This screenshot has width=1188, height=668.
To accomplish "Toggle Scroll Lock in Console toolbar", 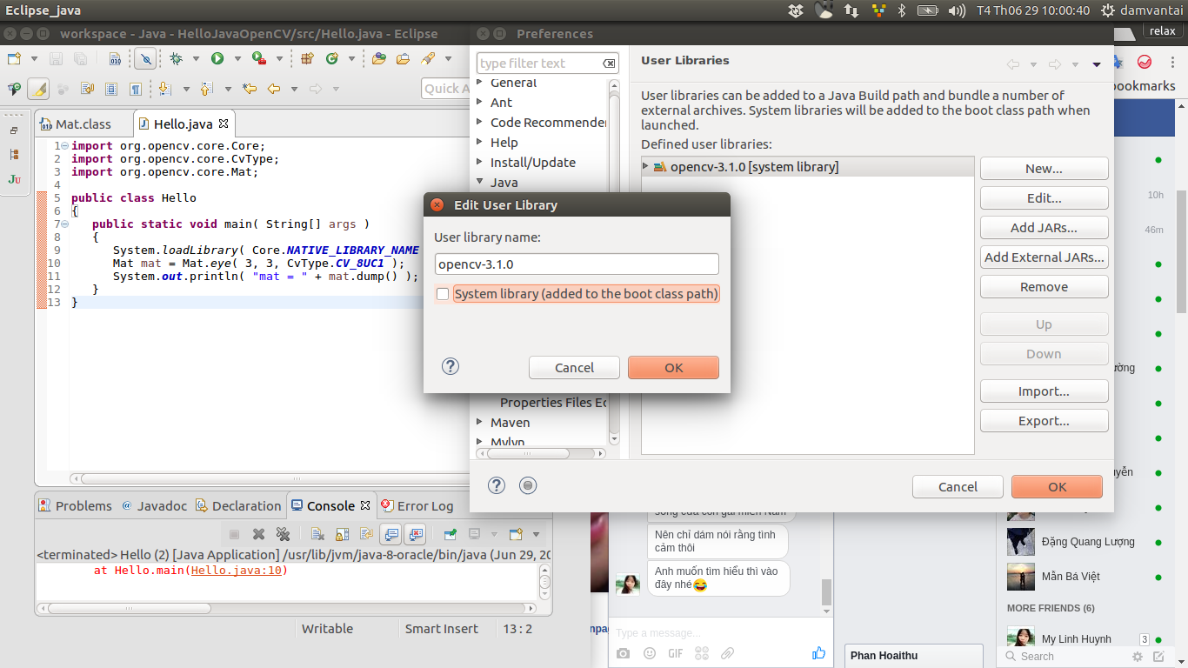I will (342, 534).
